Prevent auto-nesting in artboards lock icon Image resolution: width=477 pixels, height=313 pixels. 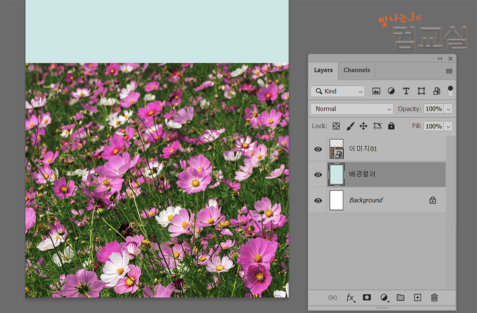pos(377,126)
